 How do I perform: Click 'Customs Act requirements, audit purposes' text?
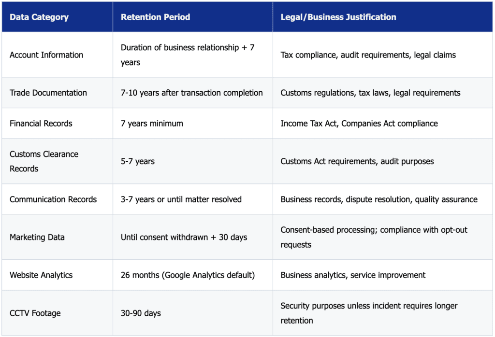[x=357, y=161]
